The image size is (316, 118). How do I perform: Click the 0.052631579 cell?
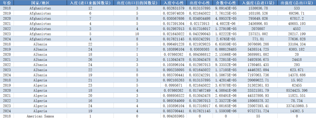(173, 8)
